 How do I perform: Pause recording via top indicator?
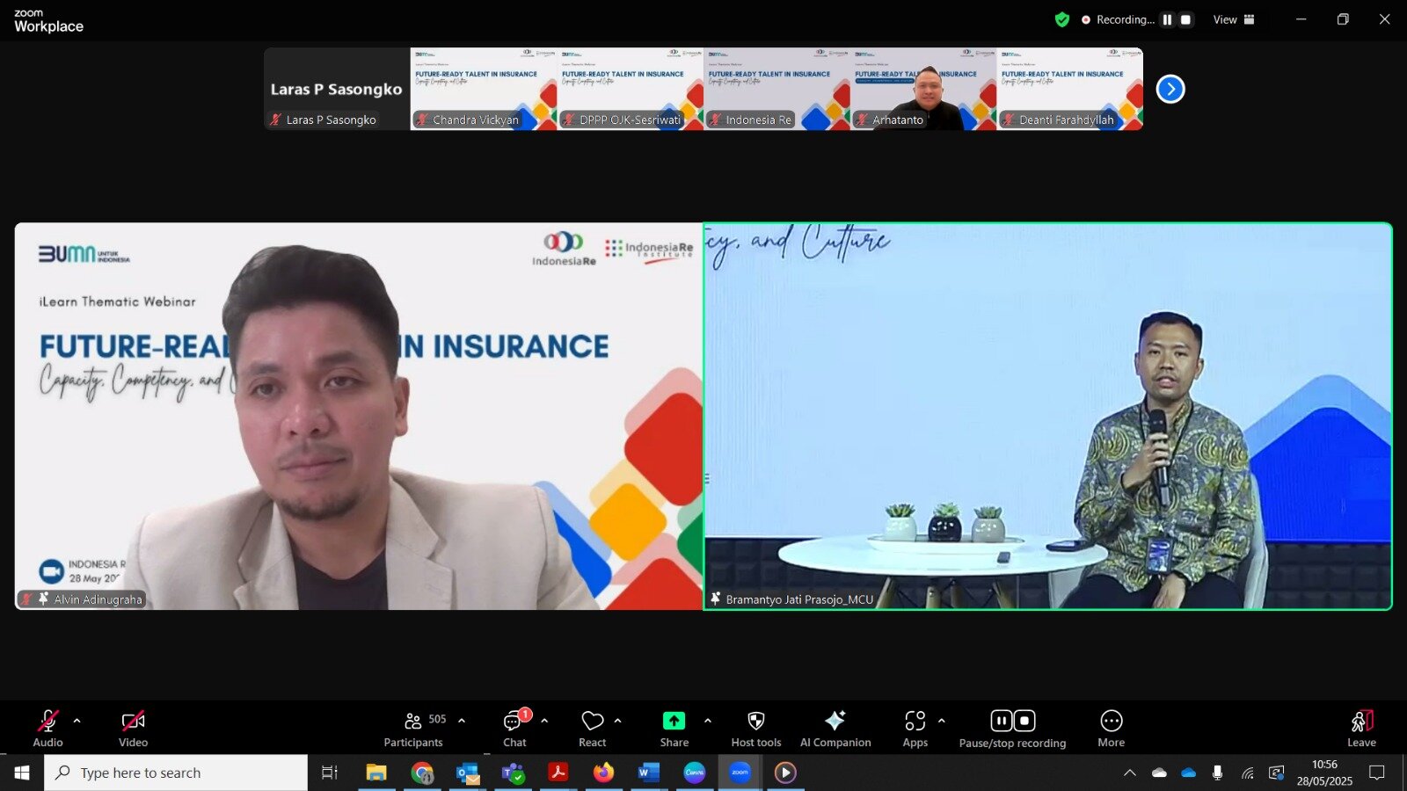point(1167,19)
